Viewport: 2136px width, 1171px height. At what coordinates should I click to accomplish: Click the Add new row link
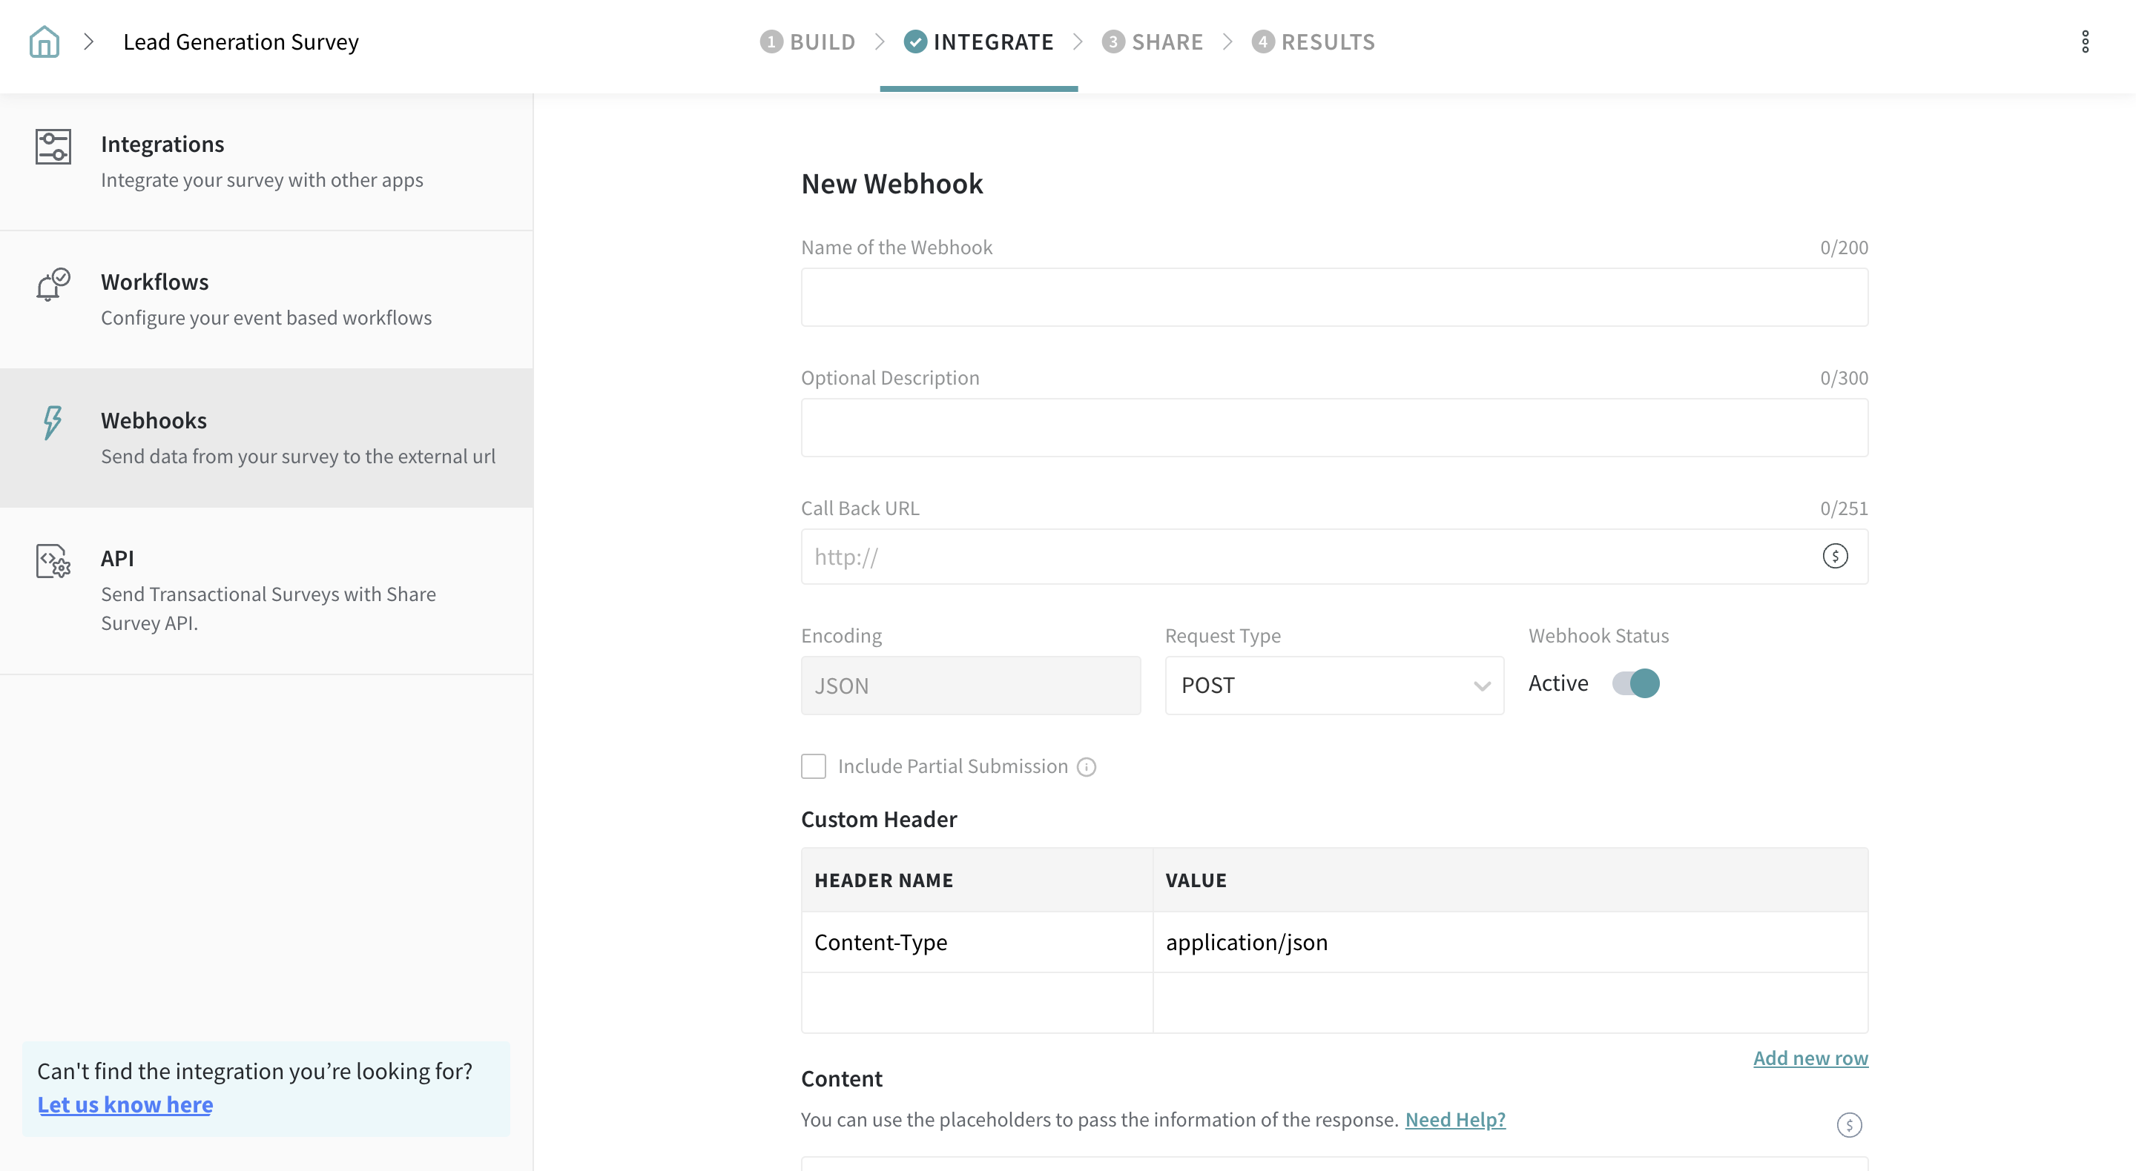[x=1810, y=1058]
